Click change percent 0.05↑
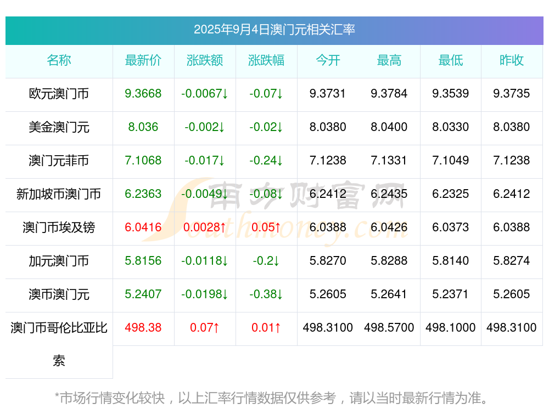 click(266, 228)
